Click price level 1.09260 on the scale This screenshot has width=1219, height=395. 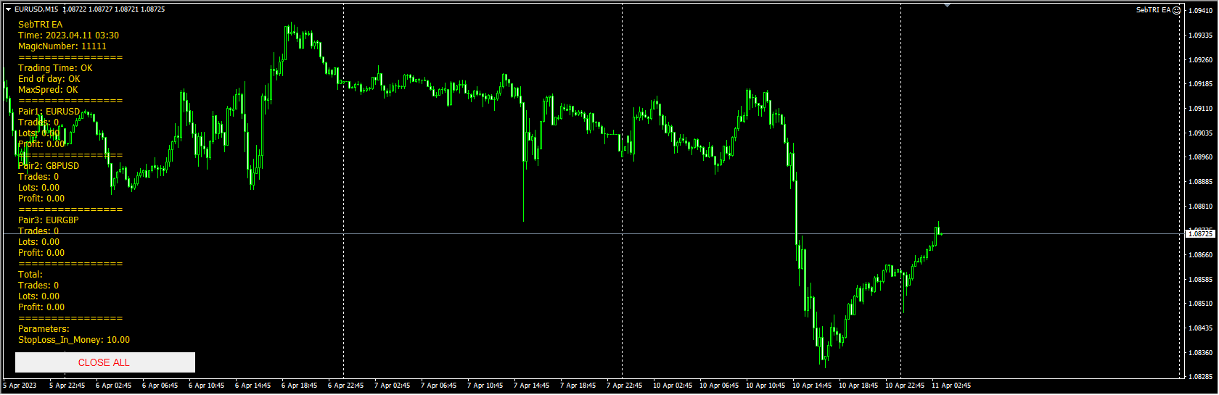[1200, 59]
